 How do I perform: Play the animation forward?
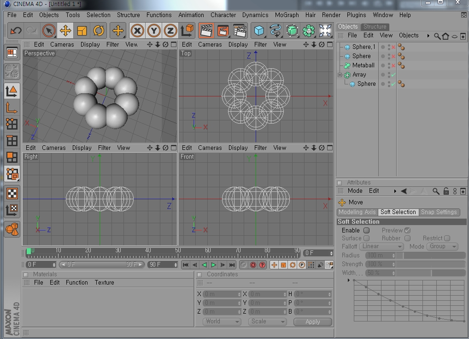click(x=214, y=265)
